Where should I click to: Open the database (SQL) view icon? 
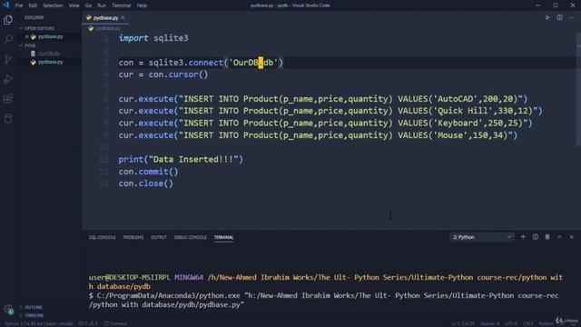[x=8, y=119]
